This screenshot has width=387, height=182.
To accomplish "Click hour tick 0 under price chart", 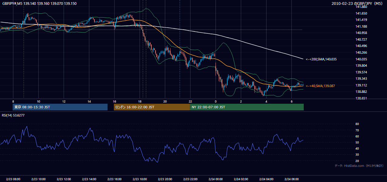I will [x=215, y=101].
